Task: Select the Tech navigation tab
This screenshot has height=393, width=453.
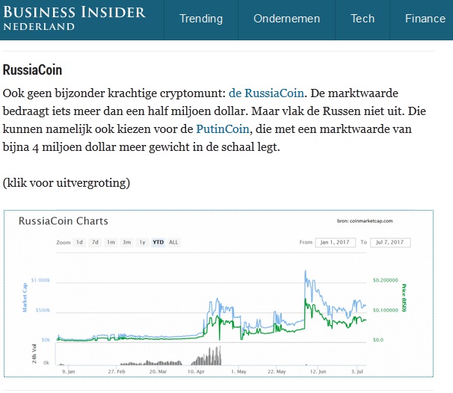Action: point(363,19)
